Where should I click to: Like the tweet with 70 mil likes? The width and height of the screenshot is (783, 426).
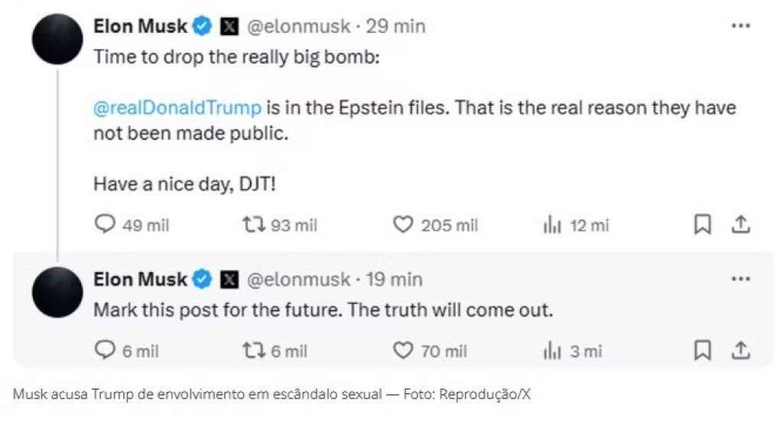pyautogui.click(x=403, y=350)
